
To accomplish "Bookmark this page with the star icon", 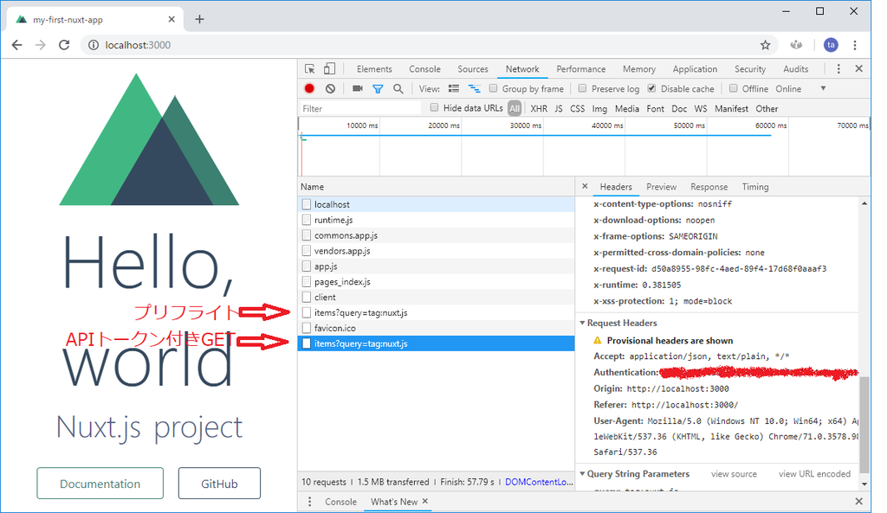I will click(x=766, y=45).
